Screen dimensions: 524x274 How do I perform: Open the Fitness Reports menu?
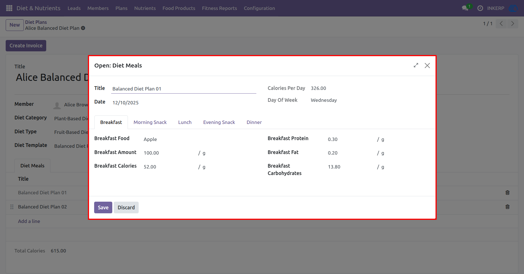(219, 8)
